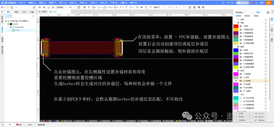274x127 pixels.
Task: Click the red 1 顶层 color swatch
Action: [x=236, y=26]
